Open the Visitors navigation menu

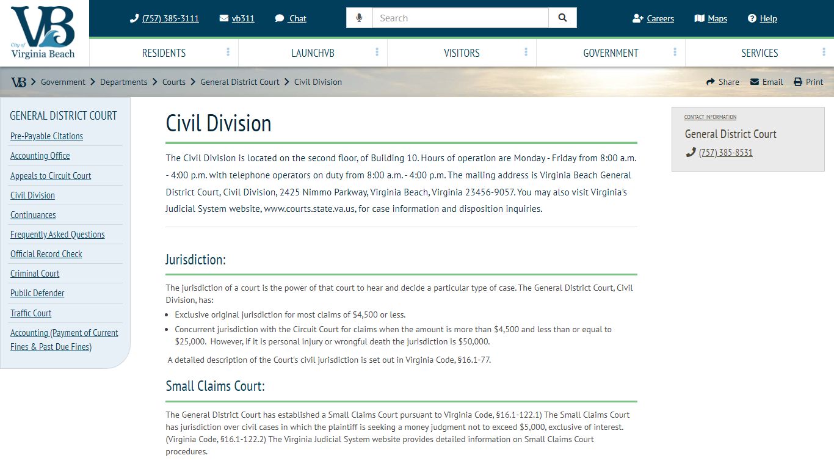click(x=462, y=53)
